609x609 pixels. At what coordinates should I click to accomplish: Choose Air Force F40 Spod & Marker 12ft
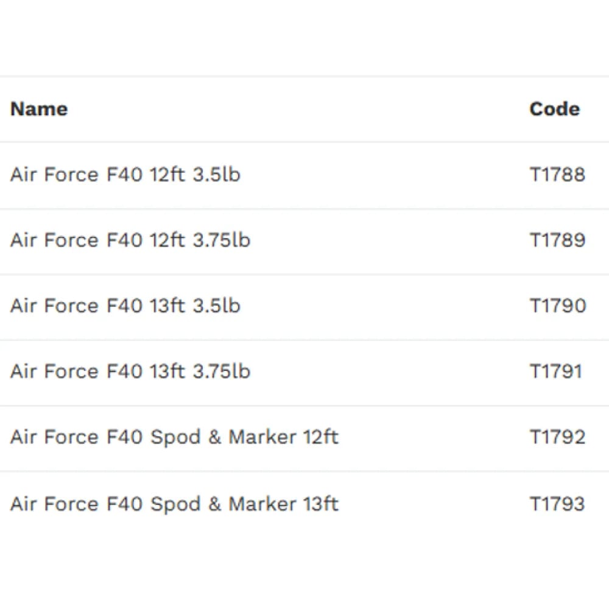tap(174, 437)
